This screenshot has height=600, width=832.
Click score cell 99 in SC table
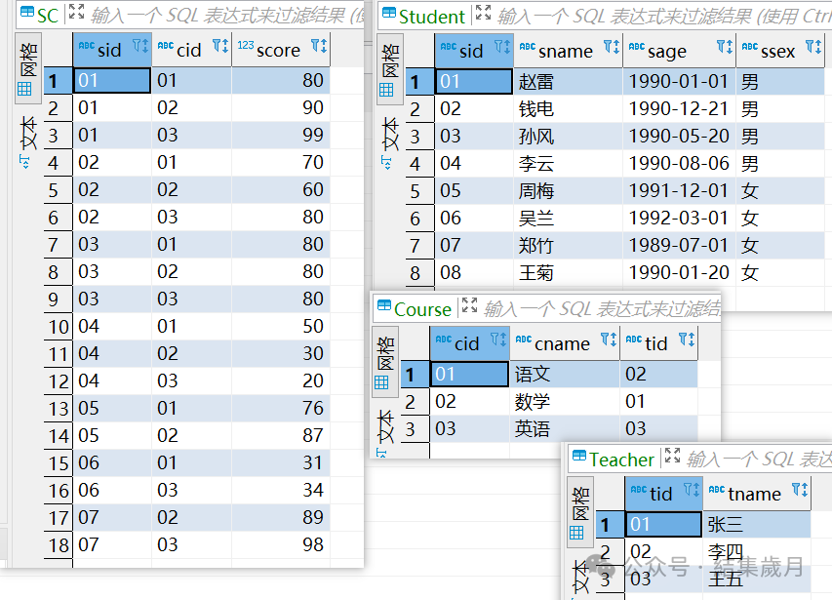[281, 135]
